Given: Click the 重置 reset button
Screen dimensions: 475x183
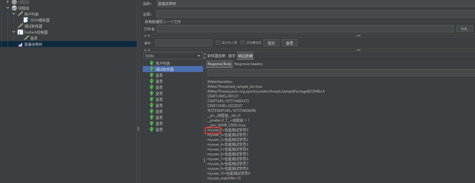Looking at the screenshot, I should [x=289, y=43].
